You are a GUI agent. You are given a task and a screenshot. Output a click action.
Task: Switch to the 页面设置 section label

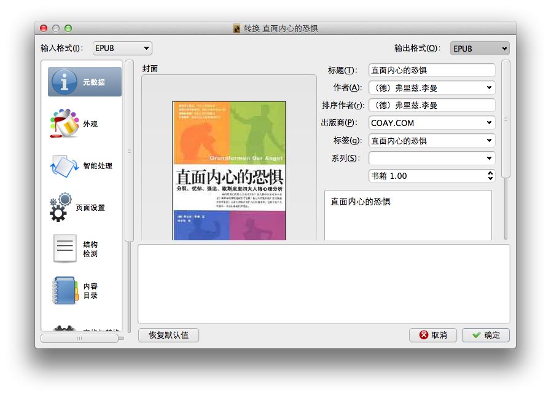click(90, 208)
